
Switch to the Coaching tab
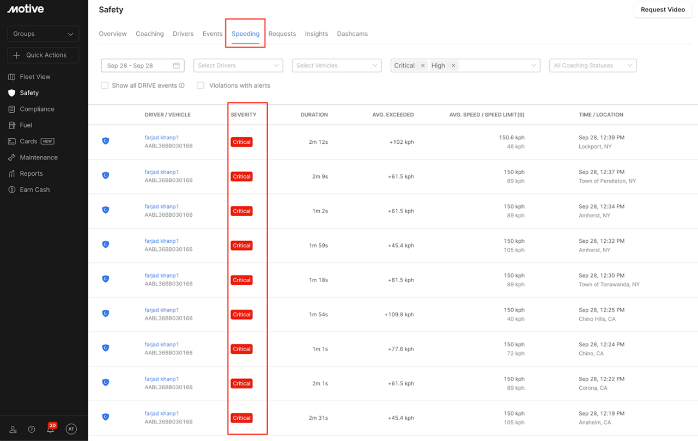pos(150,34)
